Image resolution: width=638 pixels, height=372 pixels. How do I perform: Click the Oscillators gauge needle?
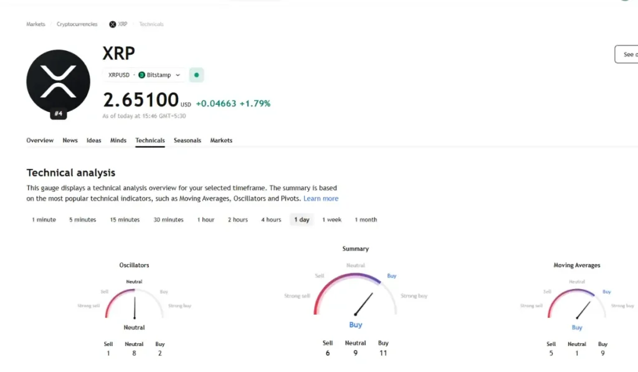click(135, 308)
